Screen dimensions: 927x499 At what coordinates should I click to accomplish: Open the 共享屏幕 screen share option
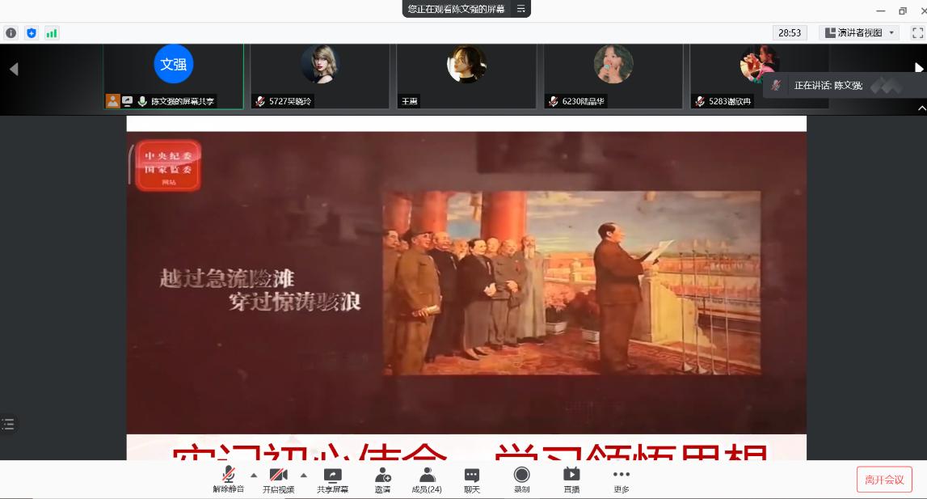tap(332, 480)
